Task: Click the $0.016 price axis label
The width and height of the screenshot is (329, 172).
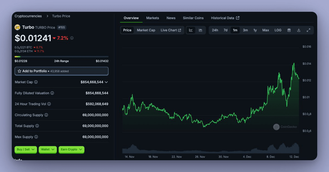Action: [307, 47]
